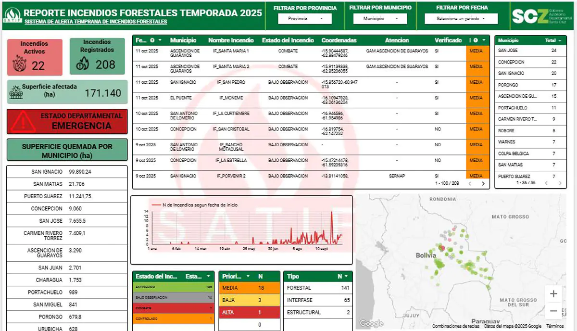Zoom out on the map
This screenshot has height=331, width=577.
coord(553,311)
